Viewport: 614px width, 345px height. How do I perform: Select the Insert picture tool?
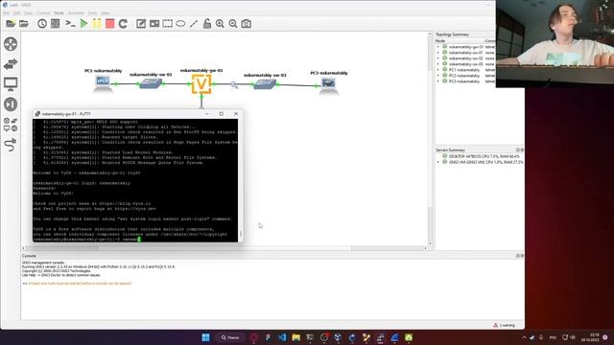click(154, 24)
